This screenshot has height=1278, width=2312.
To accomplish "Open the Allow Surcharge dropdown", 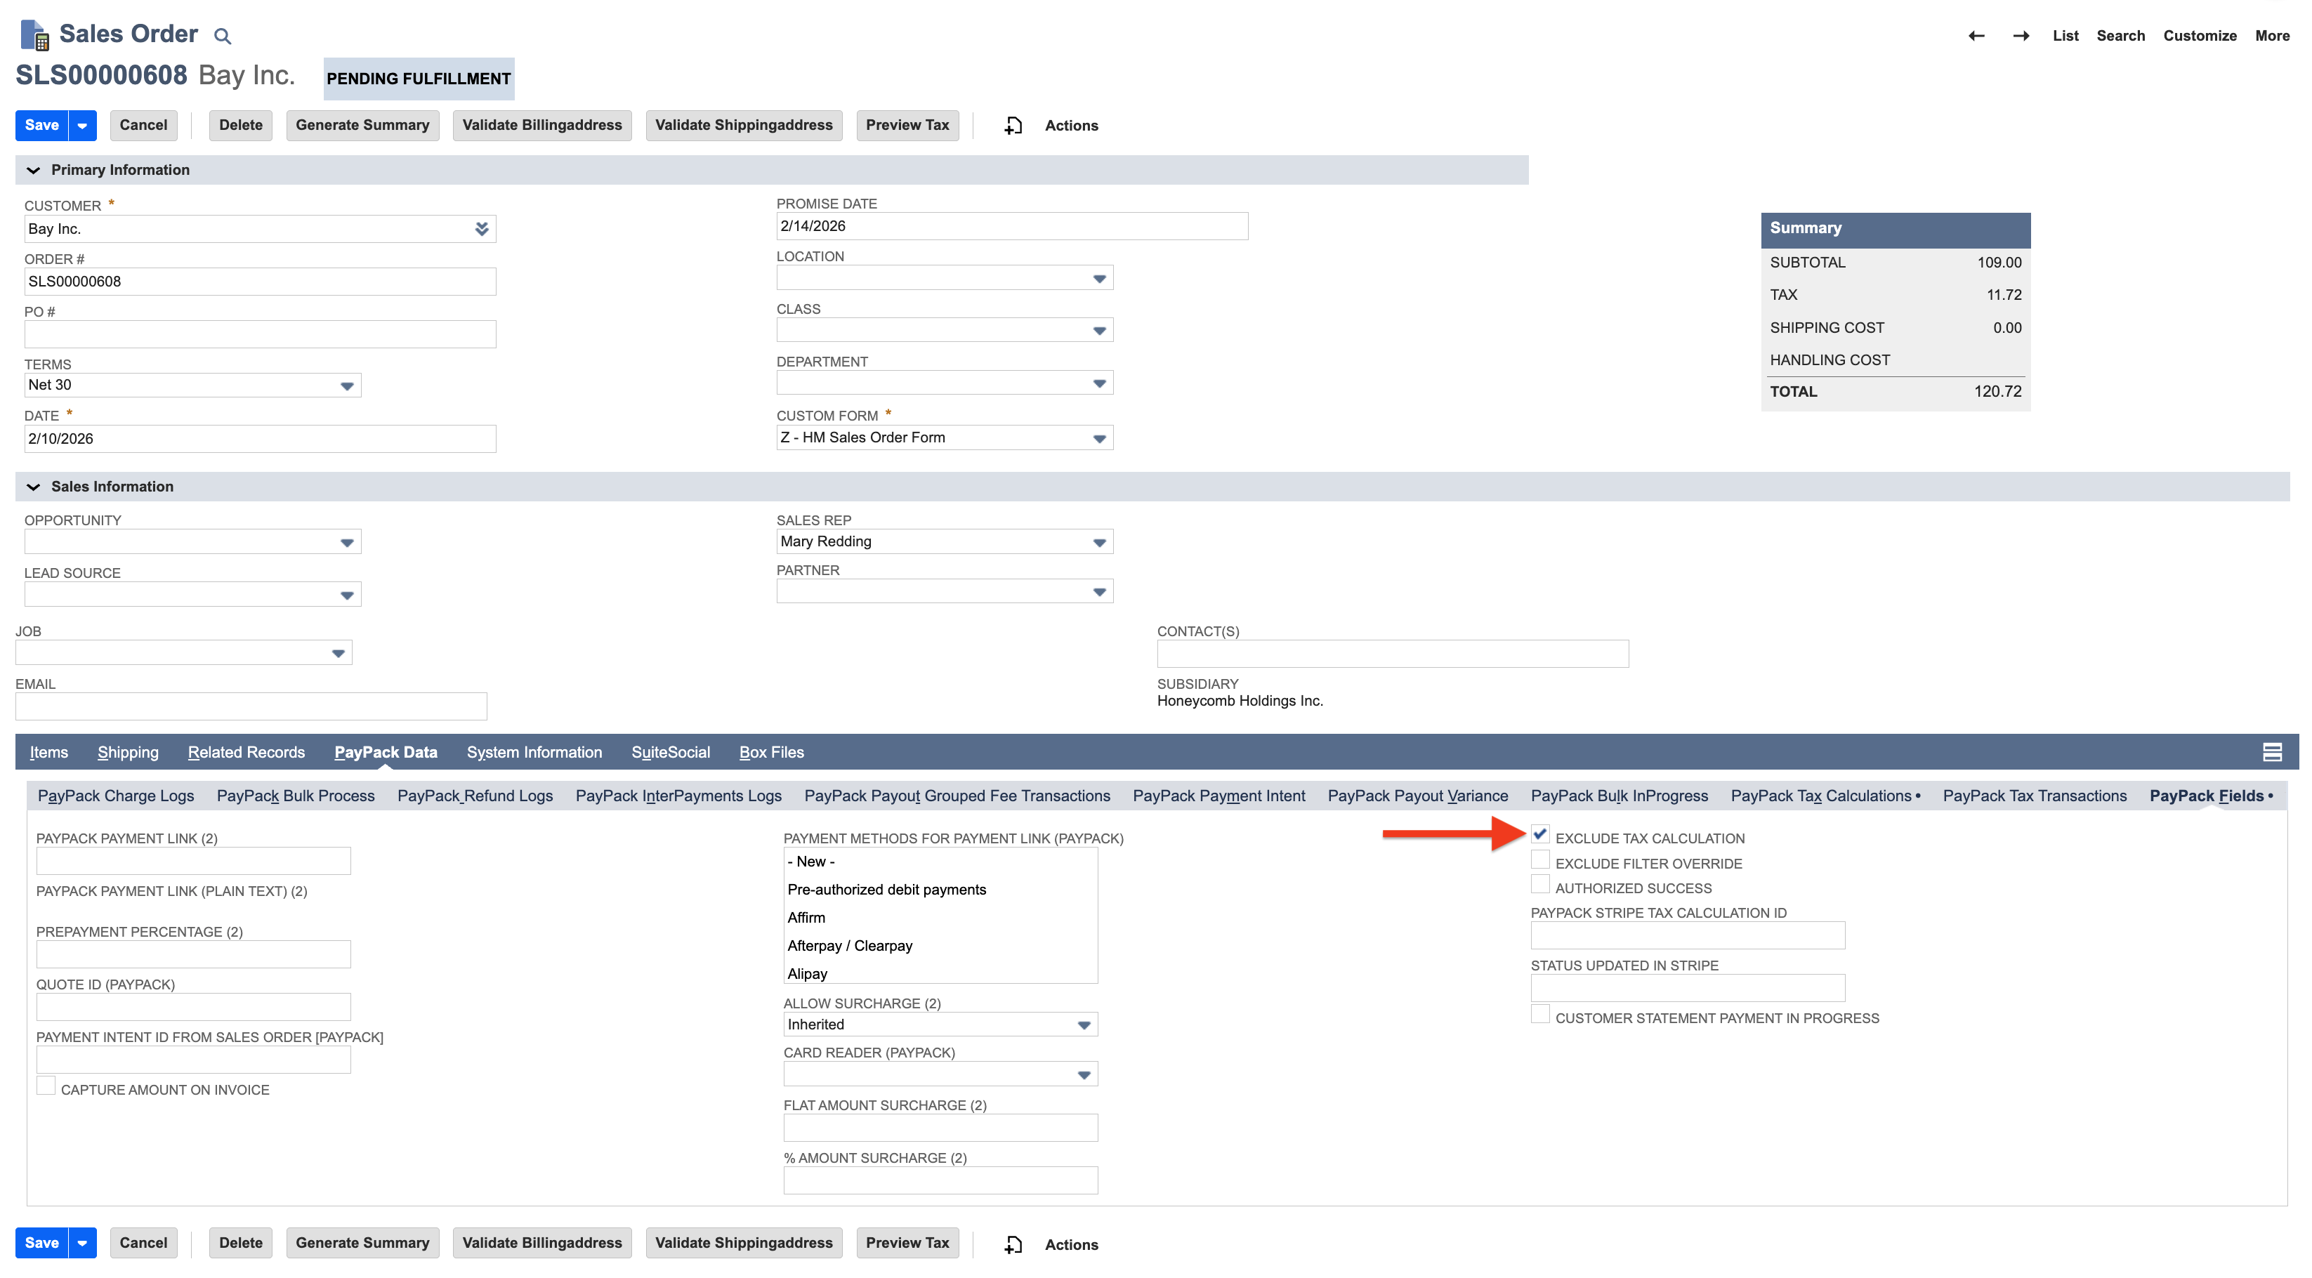I will pyautogui.click(x=1084, y=1024).
